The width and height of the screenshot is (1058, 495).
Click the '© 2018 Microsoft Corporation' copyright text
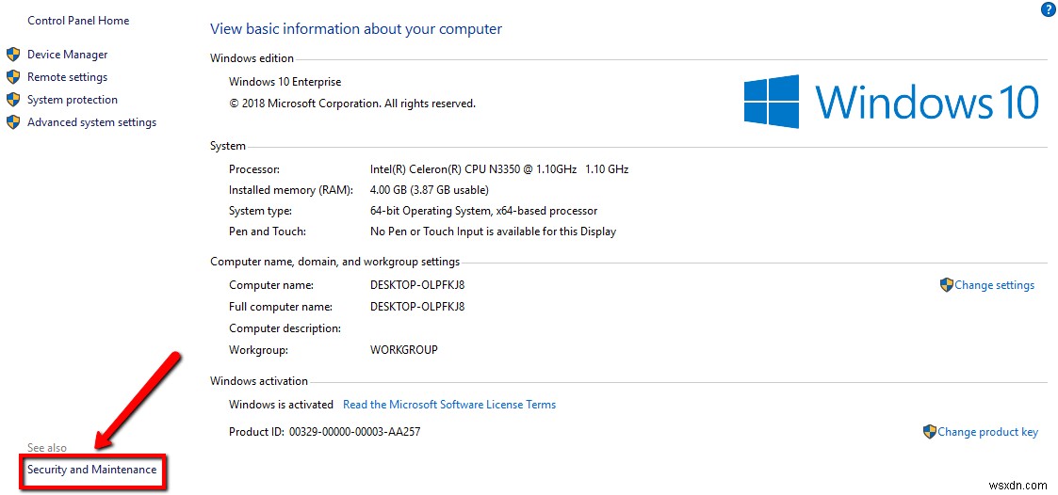click(352, 104)
